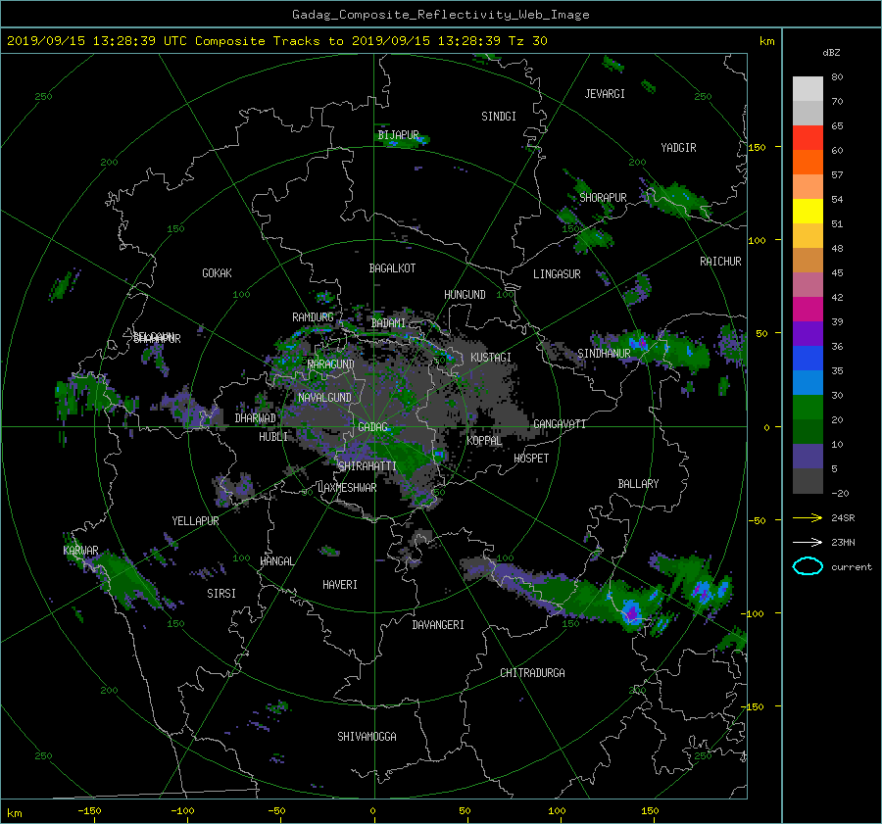
Task: Click the BALLARY city label
Action: tap(638, 484)
